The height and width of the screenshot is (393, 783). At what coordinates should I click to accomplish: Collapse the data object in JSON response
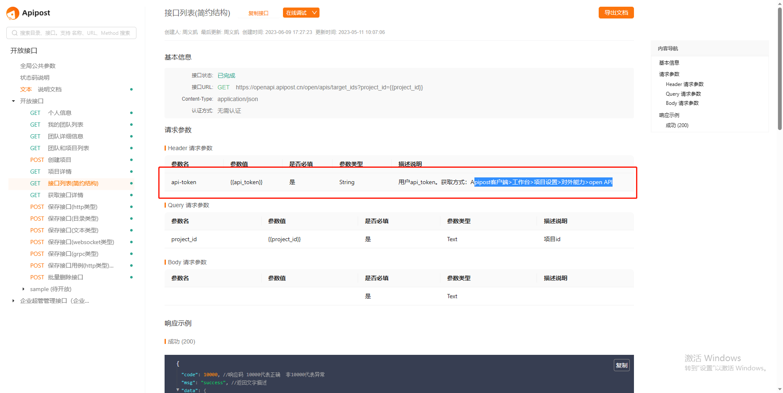point(178,390)
